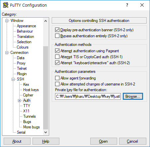Open the X11 settings
The width and height of the screenshot is (150, 147).
pyautogui.click(x=26, y=111)
